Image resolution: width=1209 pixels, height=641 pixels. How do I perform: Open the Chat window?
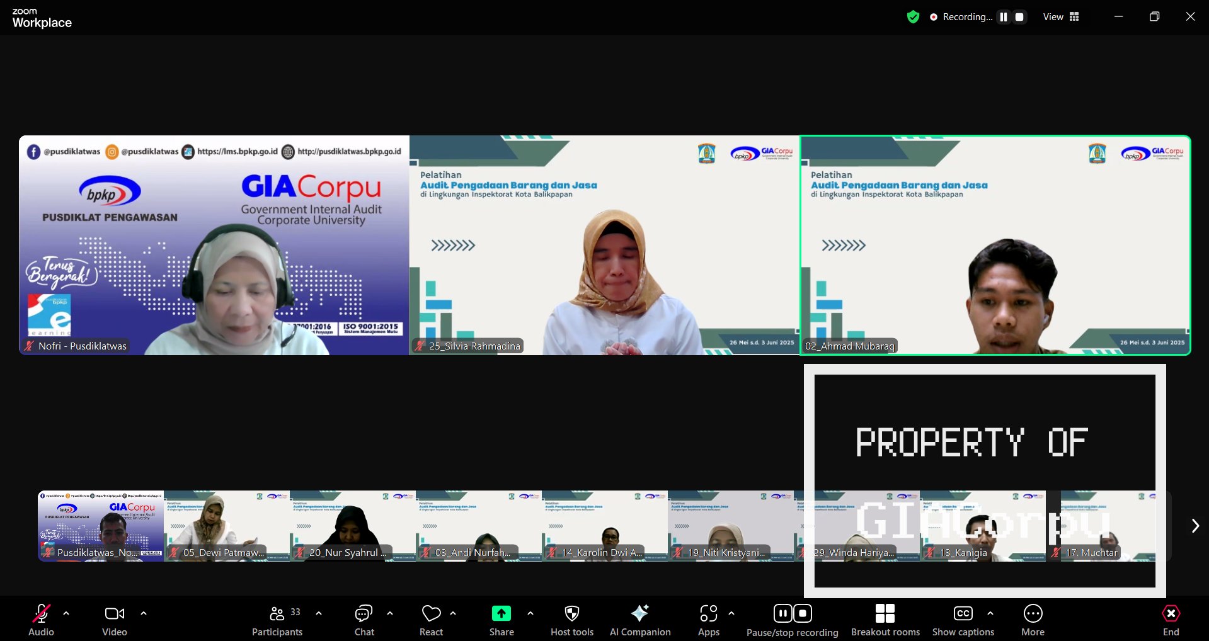(x=364, y=620)
